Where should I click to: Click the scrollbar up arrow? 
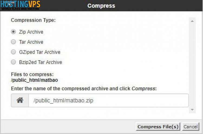192,21
